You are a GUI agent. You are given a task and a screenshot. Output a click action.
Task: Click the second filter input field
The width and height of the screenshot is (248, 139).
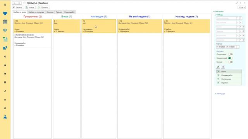[x=226, y=22]
